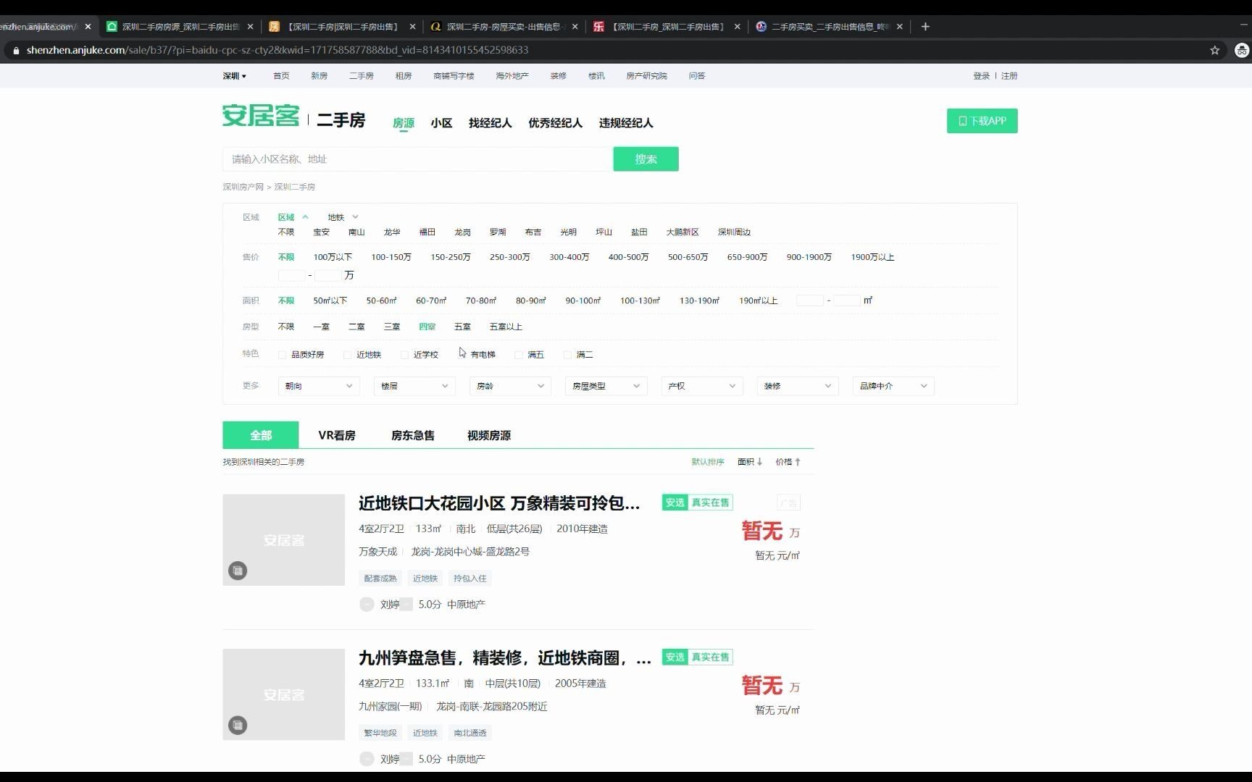Click the 注册 link

(x=1009, y=76)
